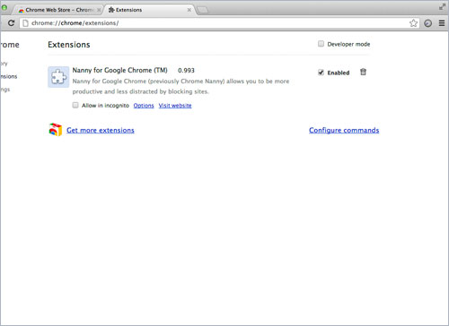Click the chrome://chrome/extensions address bar
The image size is (449, 326).
click(x=218, y=23)
